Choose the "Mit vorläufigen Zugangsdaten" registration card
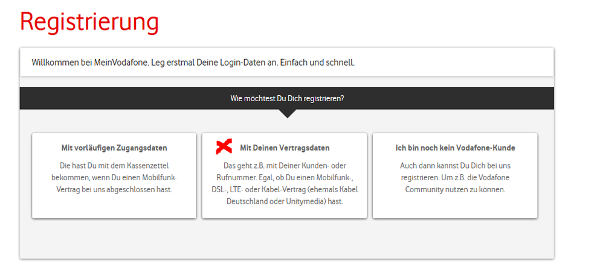Screen dimensions: 603x276 pos(114,176)
